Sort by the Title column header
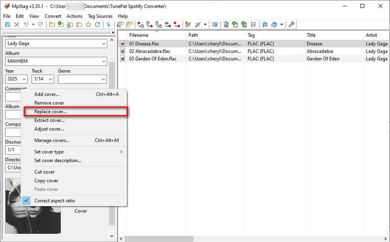 coord(333,35)
